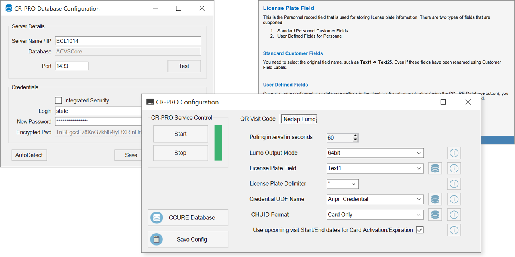Run AutoDetect in Database Configuration
Viewport: 515px width, 257px height.
[29, 155]
